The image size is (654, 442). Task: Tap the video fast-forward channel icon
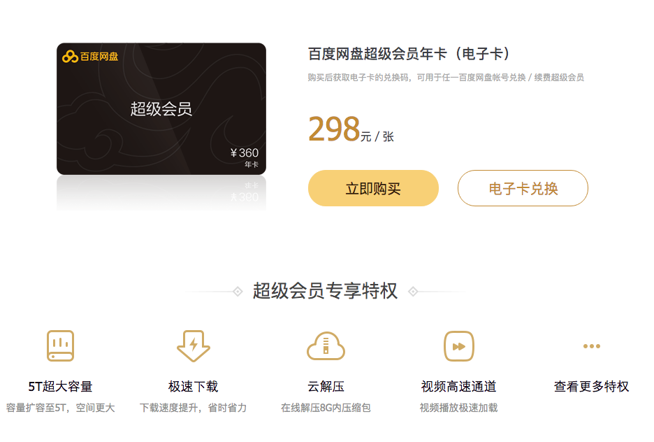(x=459, y=346)
